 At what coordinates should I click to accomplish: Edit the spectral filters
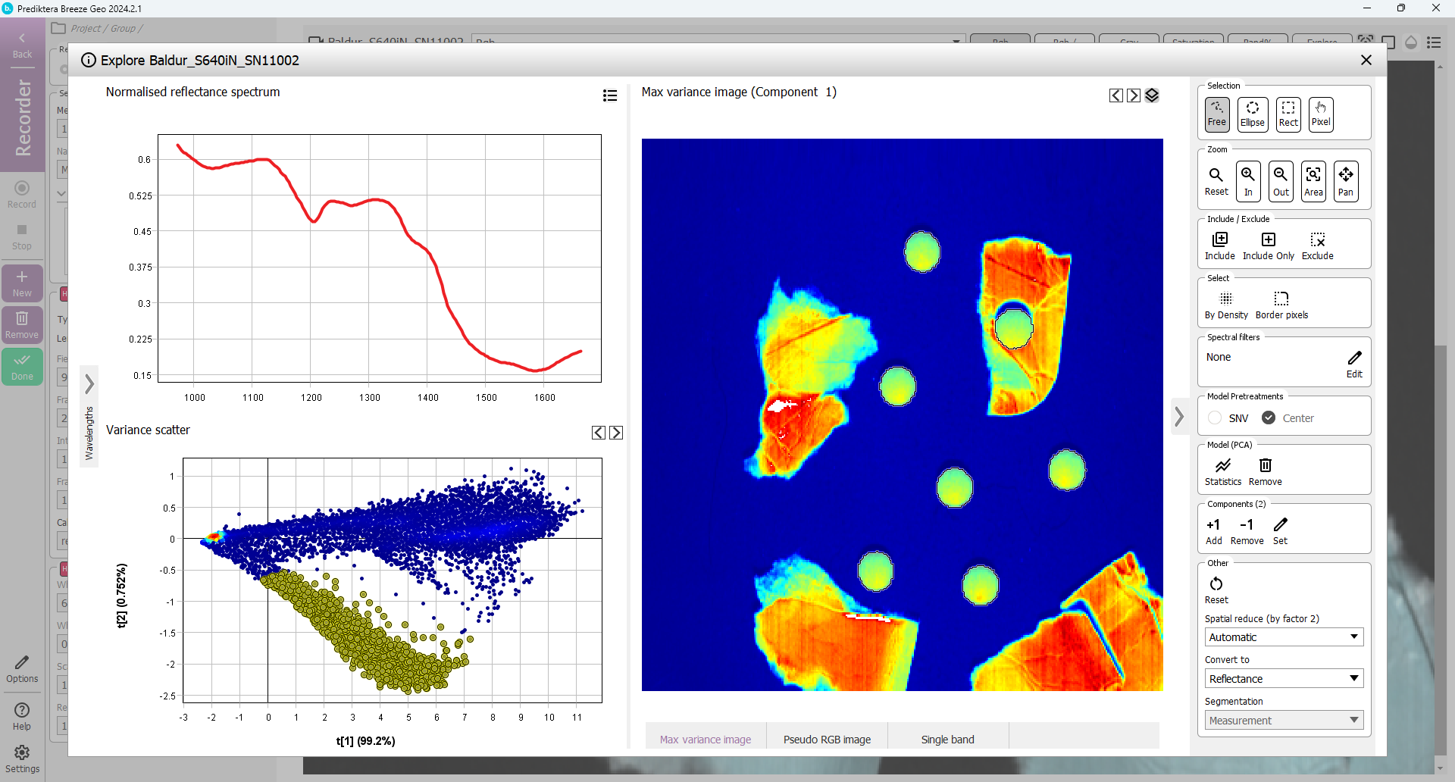(1353, 363)
